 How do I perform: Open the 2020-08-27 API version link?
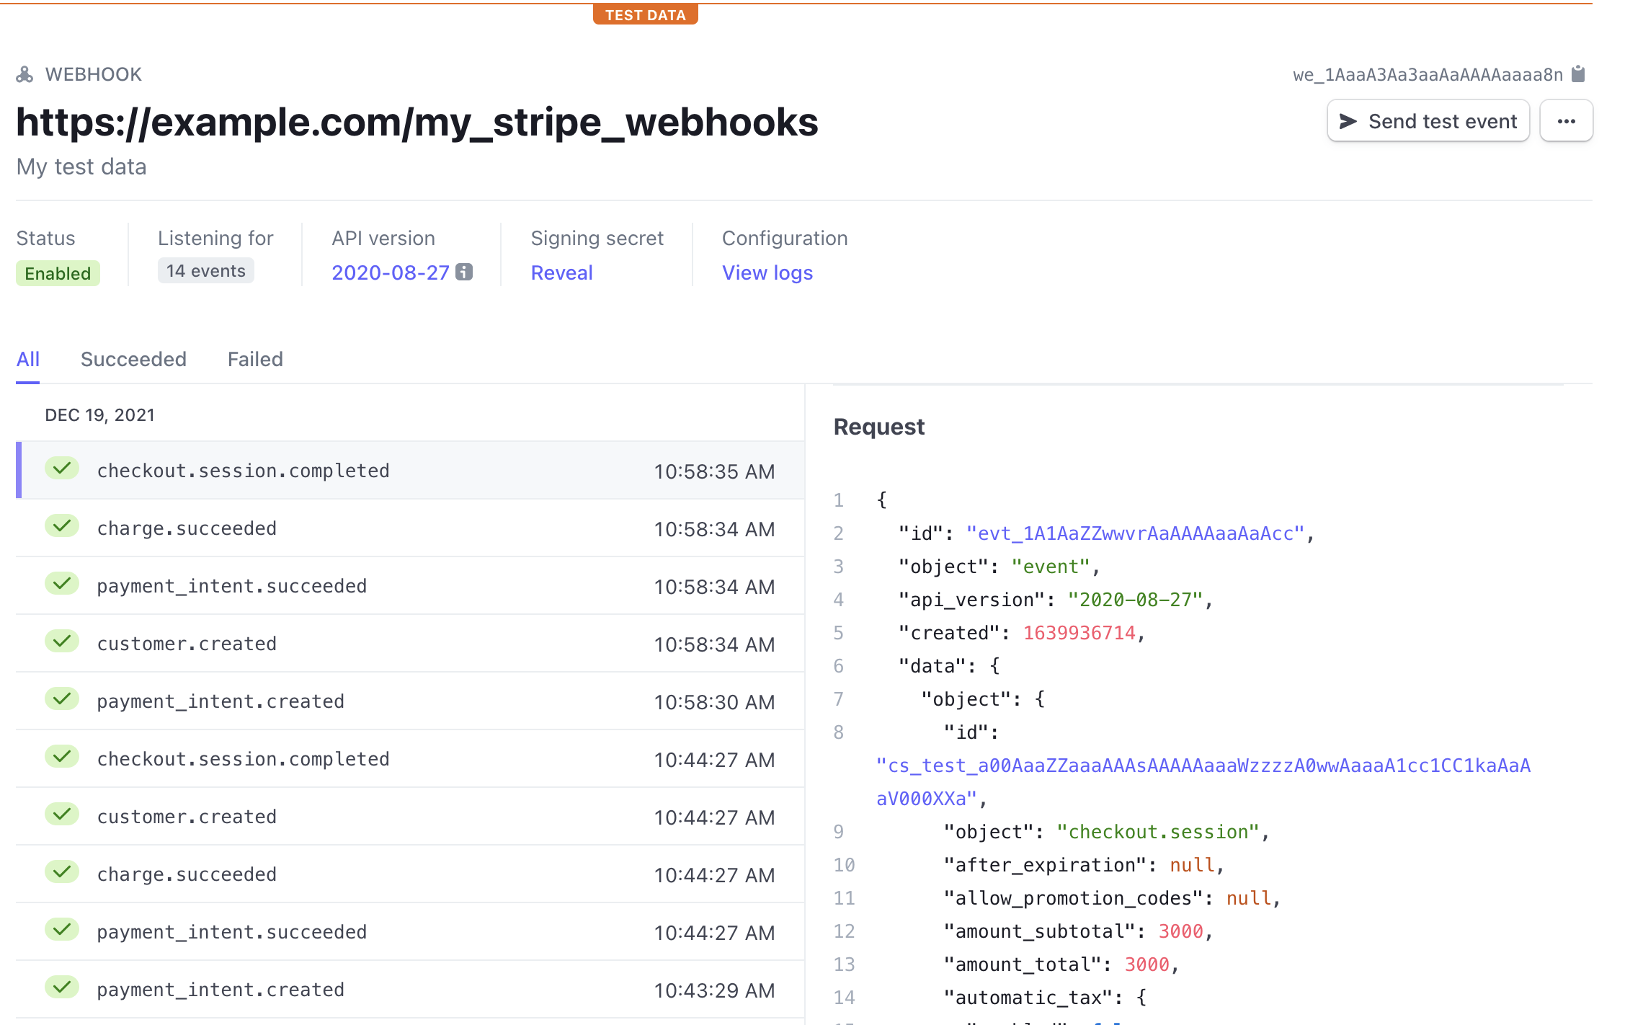point(391,272)
